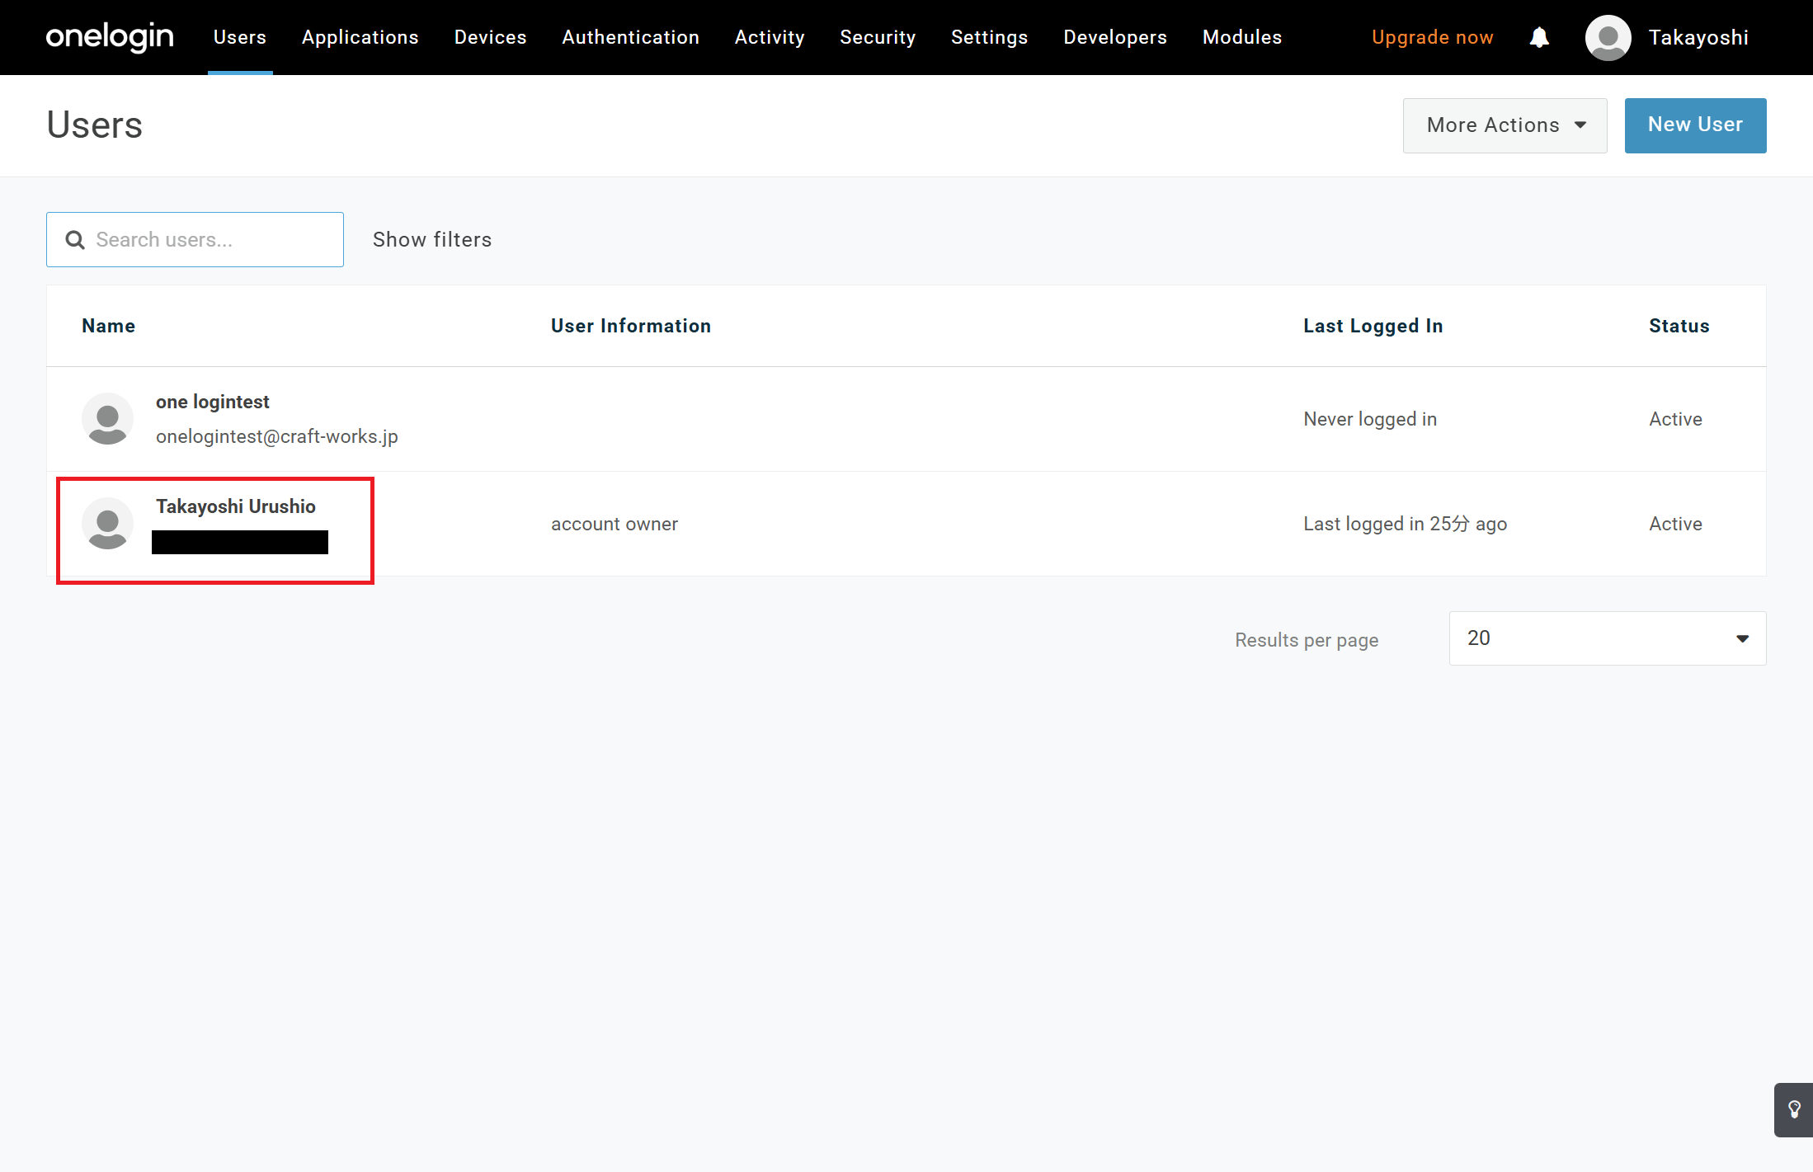Click one logintest user avatar
1813x1172 pixels.
click(x=107, y=419)
